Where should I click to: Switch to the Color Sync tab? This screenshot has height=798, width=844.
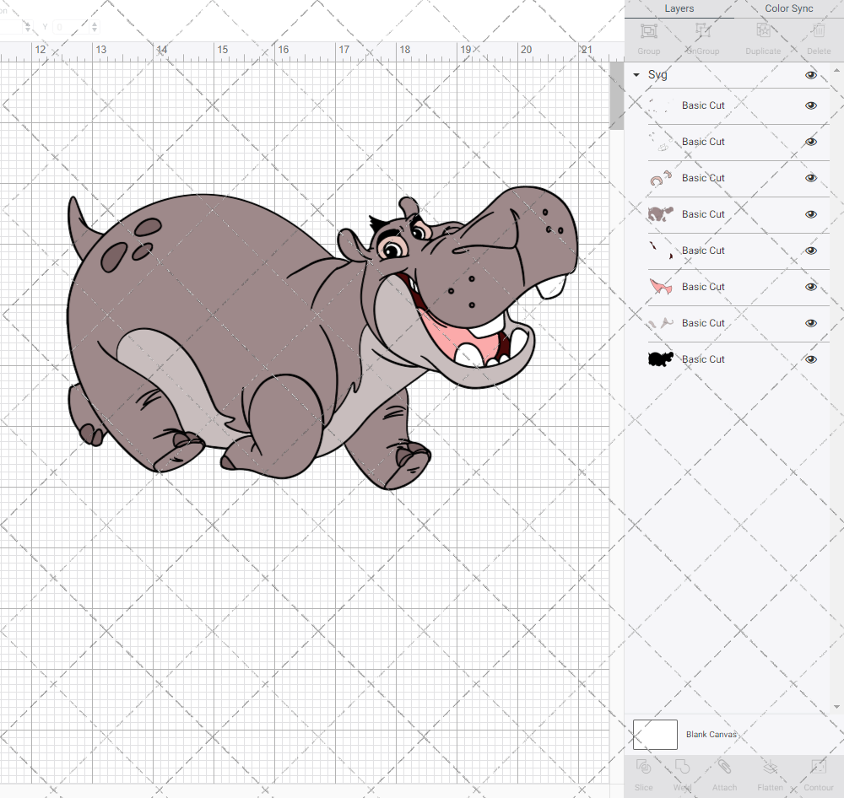tap(788, 8)
